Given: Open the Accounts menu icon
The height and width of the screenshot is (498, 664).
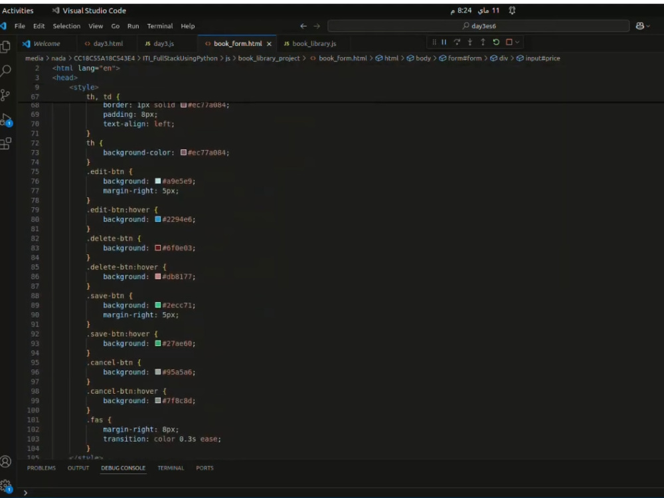Looking at the screenshot, I should 5,461.
